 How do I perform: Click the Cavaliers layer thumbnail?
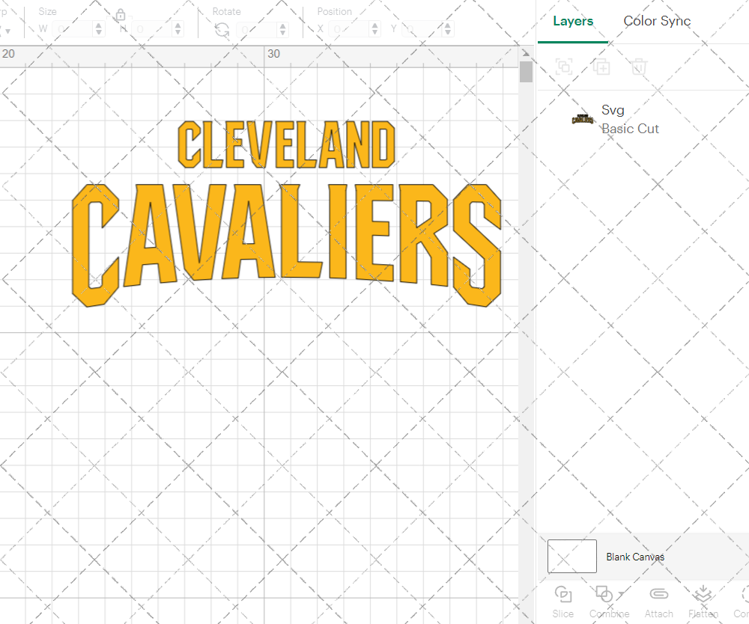pos(582,118)
